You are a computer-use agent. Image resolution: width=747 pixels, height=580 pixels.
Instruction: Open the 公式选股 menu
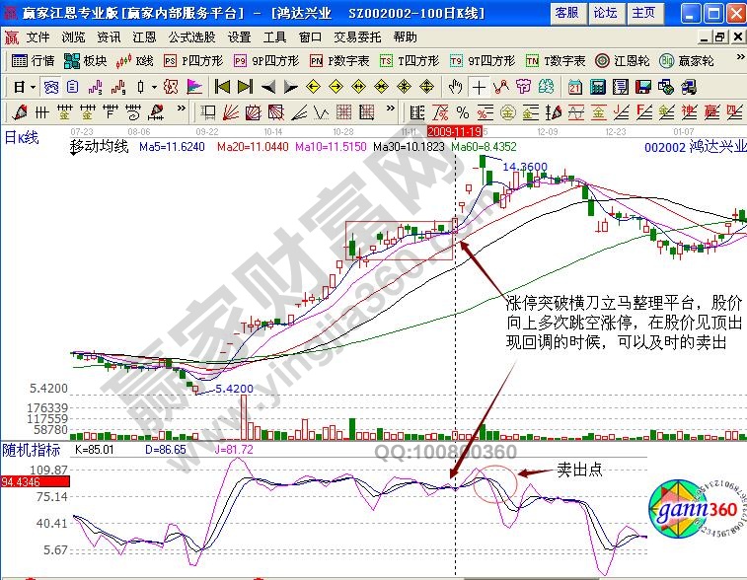point(190,36)
